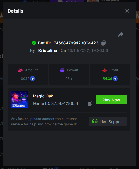This screenshot has height=169, width=139.
Task: Click the purple Payout card icon
Action: pyautogui.click(x=62, y=70)
